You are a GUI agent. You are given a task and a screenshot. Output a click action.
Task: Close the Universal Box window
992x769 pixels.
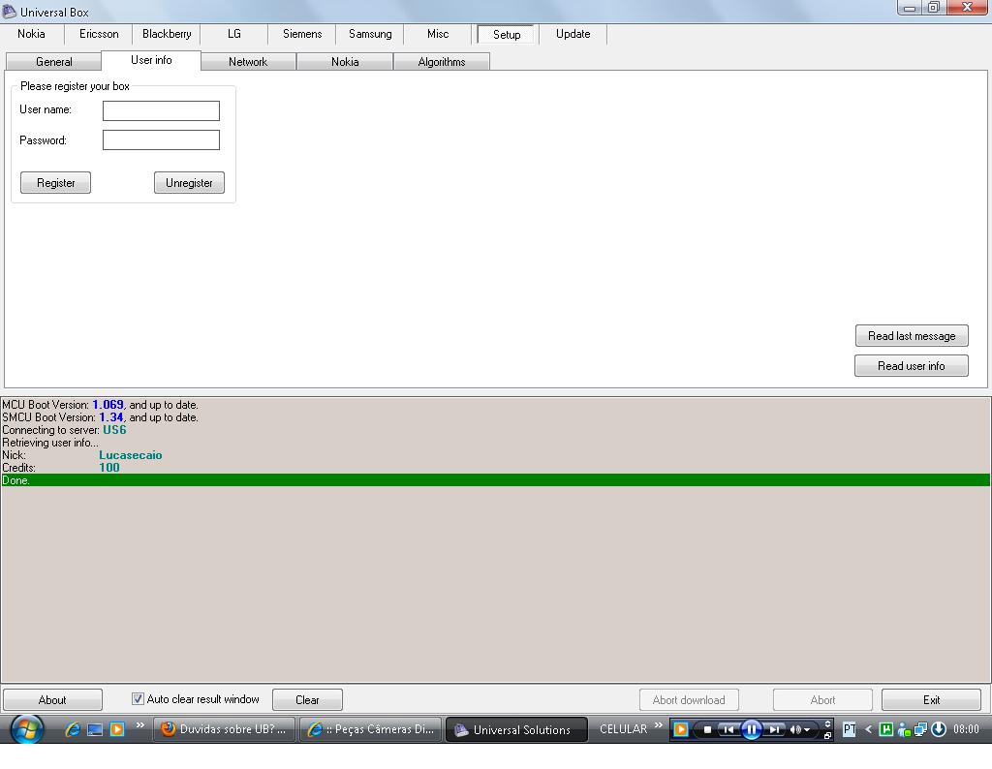[x=968, y=8]
